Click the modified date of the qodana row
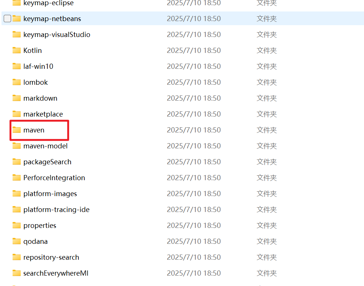The height and width of the screenshot is (286, 364). pyautogui.click(x=194, y=242)
